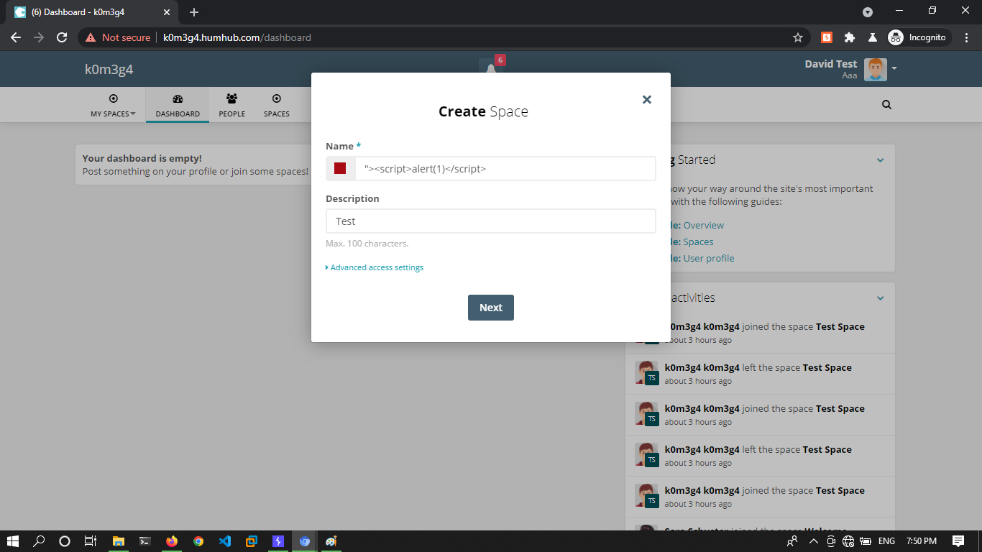Viewport: 982px width, 552px height.
Task: Reload the page
Action: (x=62, y=37)
